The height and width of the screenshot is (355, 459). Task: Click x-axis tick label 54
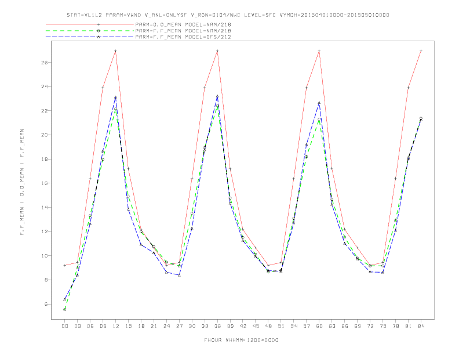(x=294, y=326)
